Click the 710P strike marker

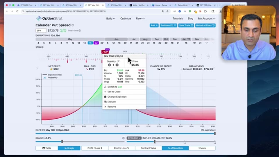tap(105, 52)
